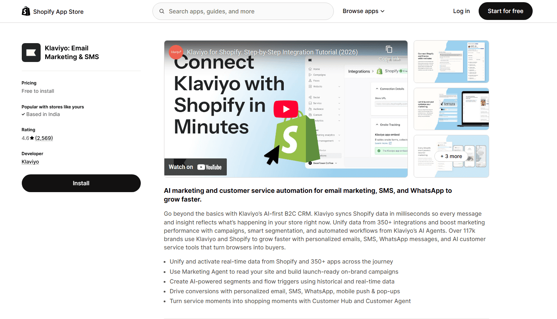Viewport: 557px width, 319px height.
Task: Click the bullet Create AI-powered segments and flow triggers
Action: (282, 282)
